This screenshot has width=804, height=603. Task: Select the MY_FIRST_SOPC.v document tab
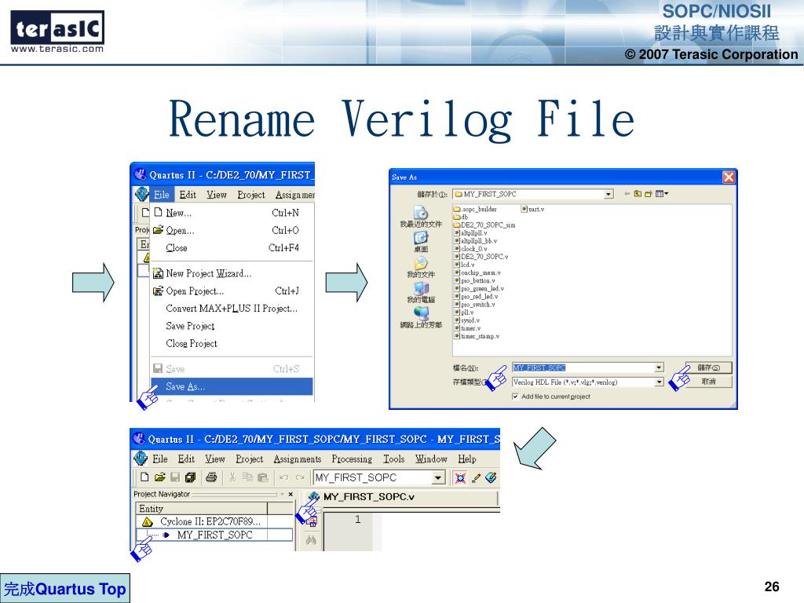tap(403, 497)
